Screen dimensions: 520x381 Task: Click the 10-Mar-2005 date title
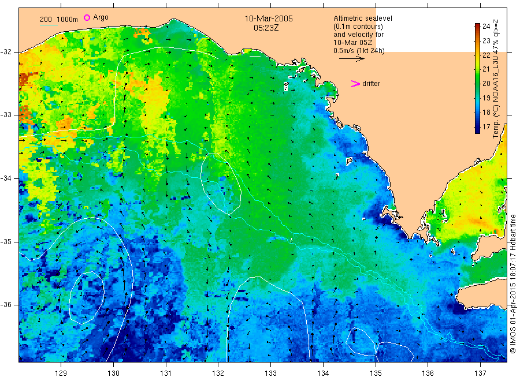[269, 18]
